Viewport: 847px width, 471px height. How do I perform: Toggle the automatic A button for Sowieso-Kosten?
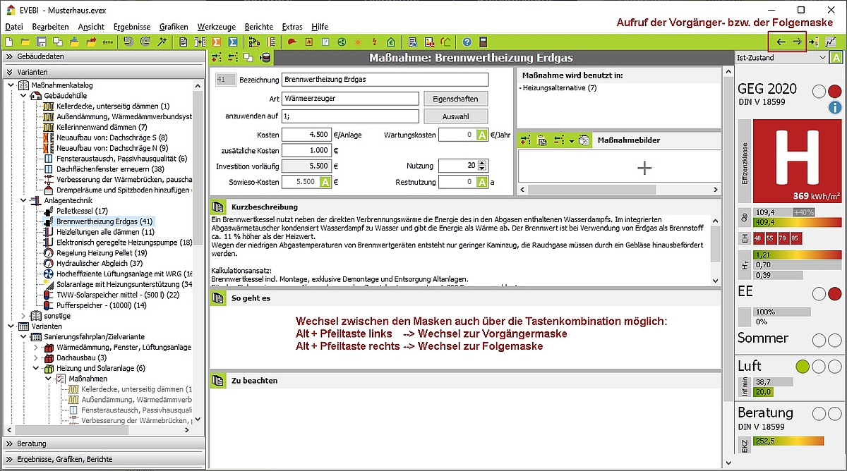(x=325, y=182)
